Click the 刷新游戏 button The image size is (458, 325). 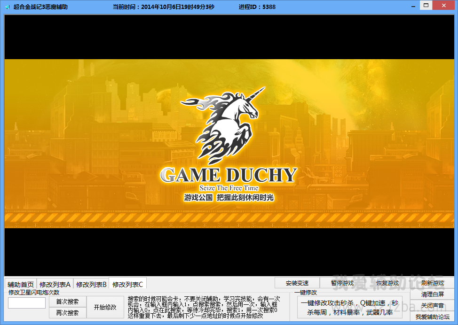[x=432, y=283]
